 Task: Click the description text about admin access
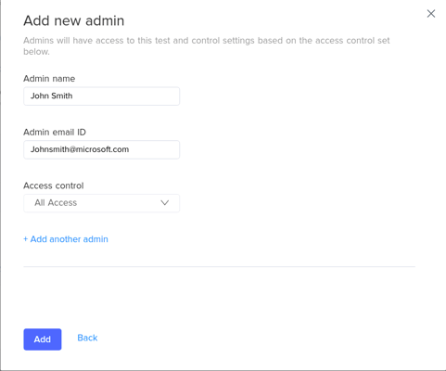(x=207, y=45)
